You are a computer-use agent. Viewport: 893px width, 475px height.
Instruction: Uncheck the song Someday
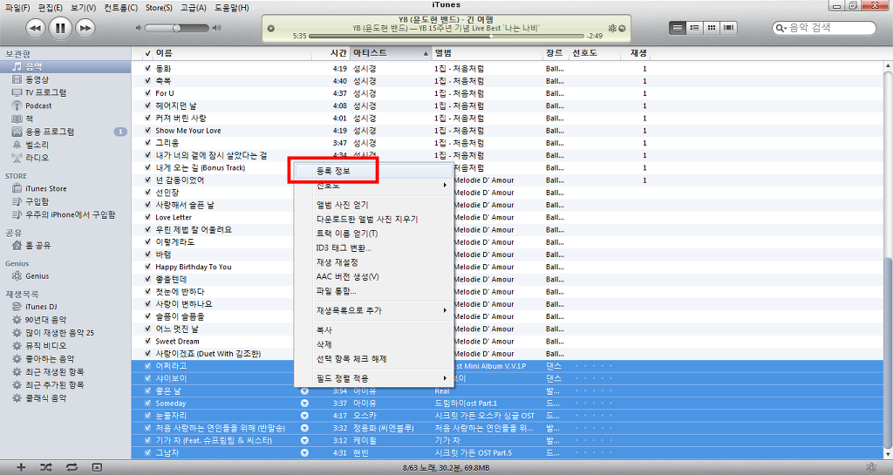[148, 404]
